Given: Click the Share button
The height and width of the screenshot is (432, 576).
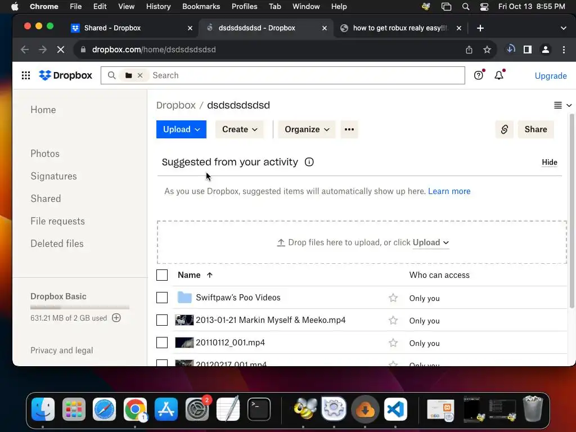Looking at the screenshot, I should point(535,129).
